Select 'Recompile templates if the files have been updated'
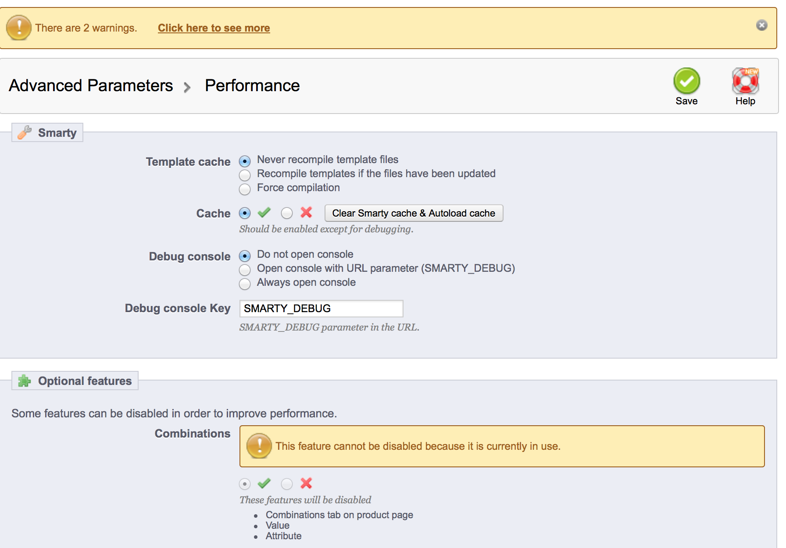This screenshot has width=786, height=548. (245, 175)
